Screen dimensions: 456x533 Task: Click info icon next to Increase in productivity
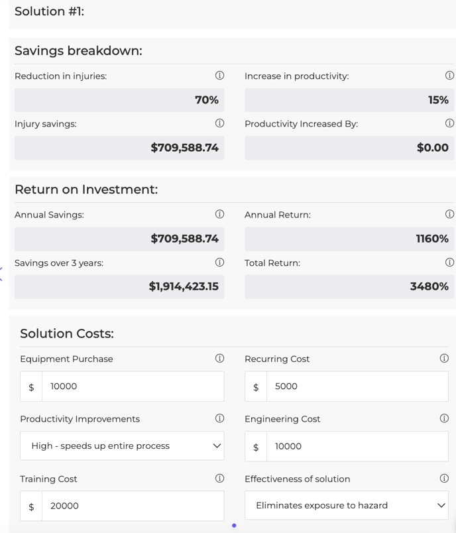point(449,76)
